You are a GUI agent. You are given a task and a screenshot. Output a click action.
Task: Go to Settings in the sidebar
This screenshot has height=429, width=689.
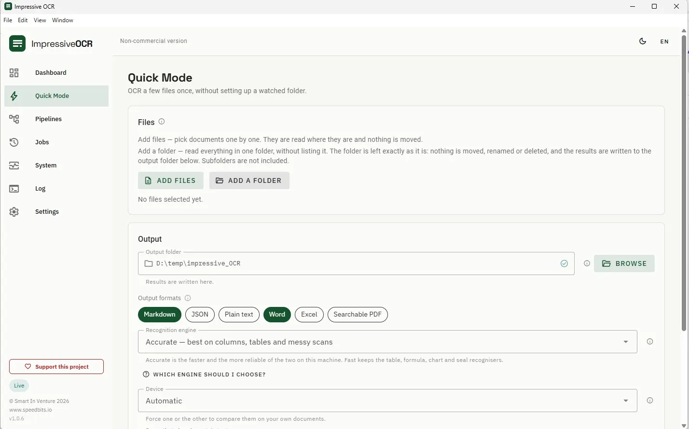pos(56,212)
